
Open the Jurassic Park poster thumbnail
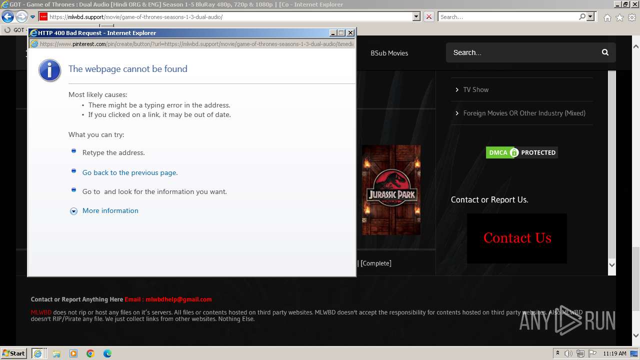coord(391,190)
